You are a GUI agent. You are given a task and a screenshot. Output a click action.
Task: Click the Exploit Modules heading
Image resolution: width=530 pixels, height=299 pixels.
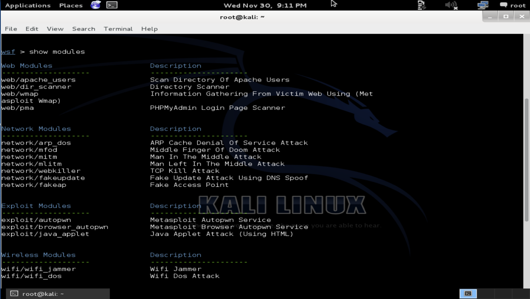click(x=36, y=206)
